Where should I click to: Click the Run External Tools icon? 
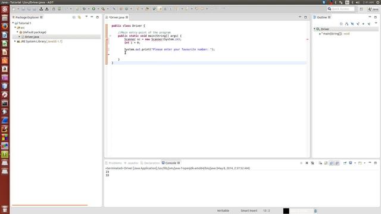tap(103, 9)
